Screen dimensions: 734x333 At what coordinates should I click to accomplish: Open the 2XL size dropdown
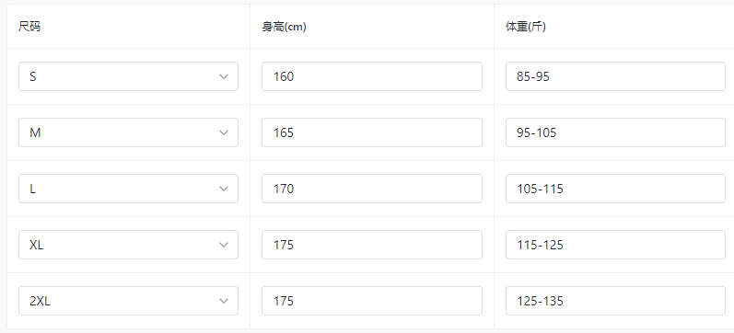[x=128, y=301]
